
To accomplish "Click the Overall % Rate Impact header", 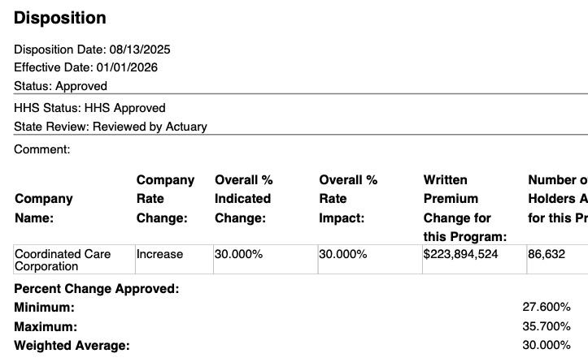I will 348,199.
